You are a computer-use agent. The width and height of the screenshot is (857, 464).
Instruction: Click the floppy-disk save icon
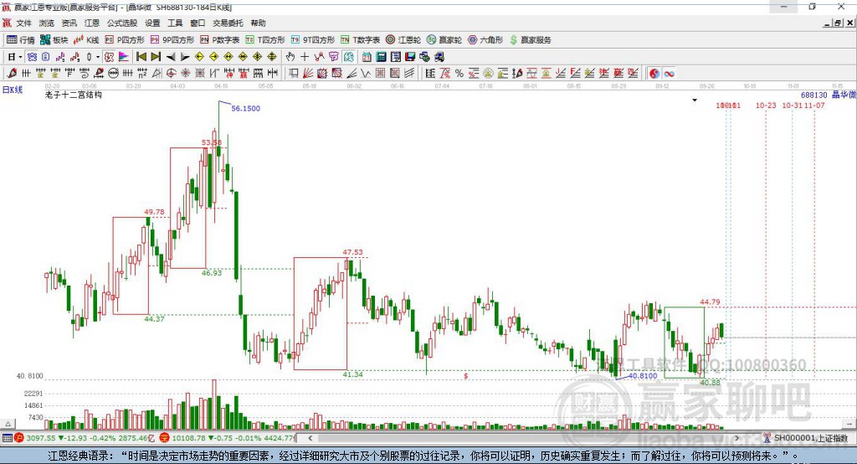click(410, 57)
